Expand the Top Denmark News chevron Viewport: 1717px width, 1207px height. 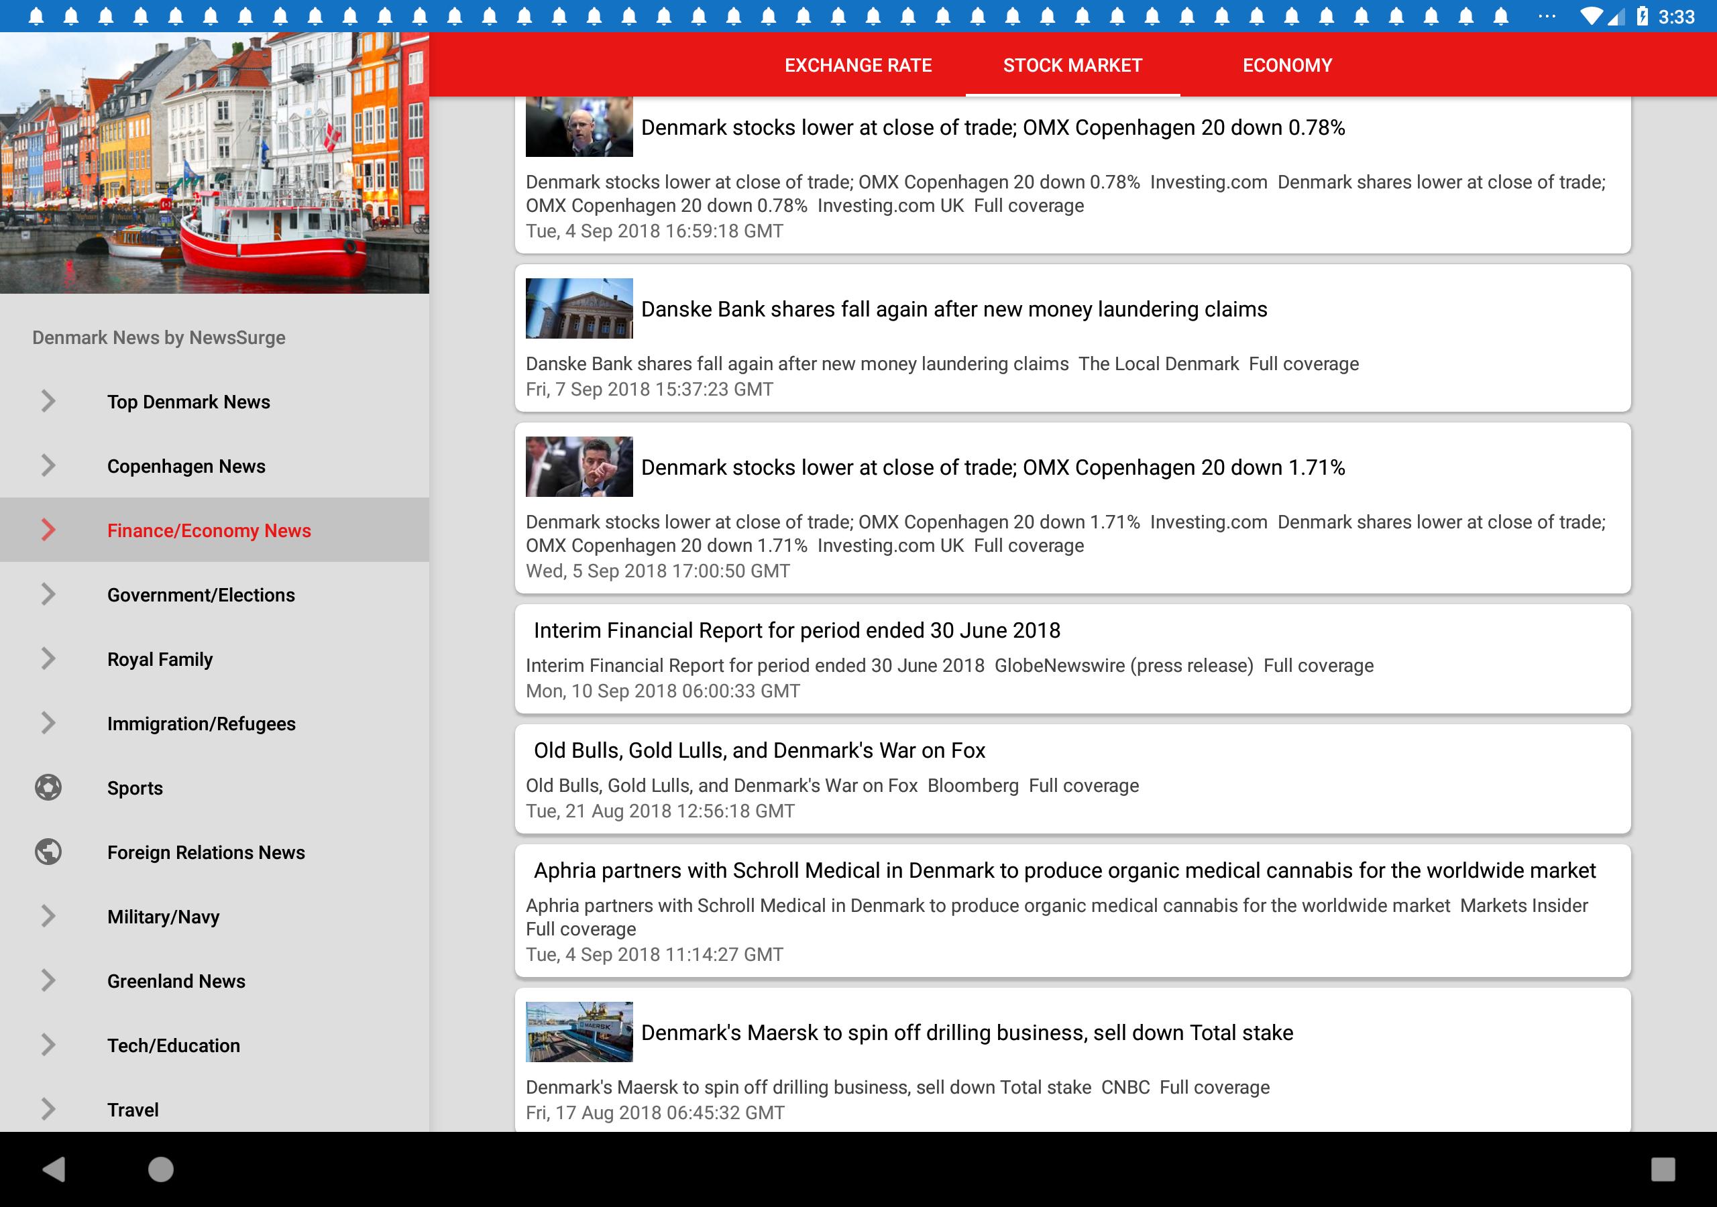[48, 402]
